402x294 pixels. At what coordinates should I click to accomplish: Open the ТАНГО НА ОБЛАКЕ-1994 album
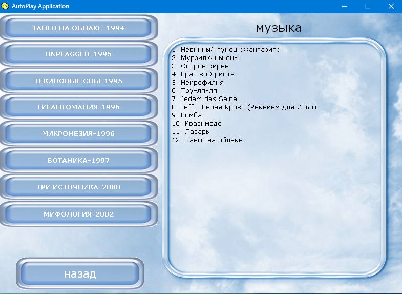[x=78, y=28]
